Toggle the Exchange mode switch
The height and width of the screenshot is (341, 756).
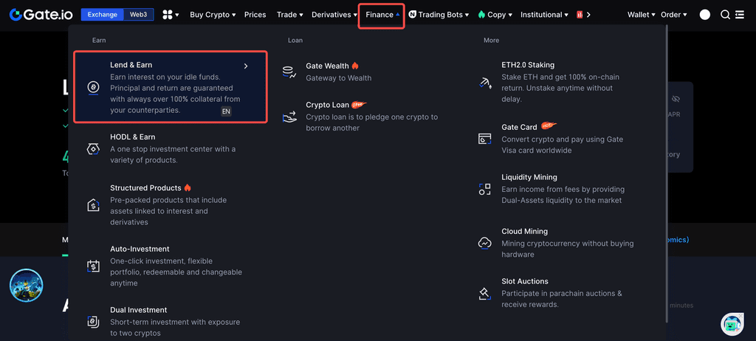click(x=101, y=15)
